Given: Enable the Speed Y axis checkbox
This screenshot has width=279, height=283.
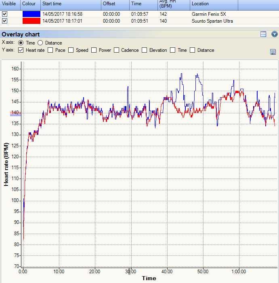Looking at the screenshot, I should coord(71,50).
